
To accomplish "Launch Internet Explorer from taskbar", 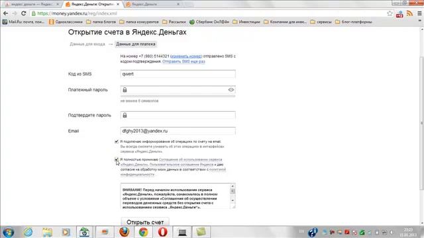I will pyautogui.click(x=28, y=232).
